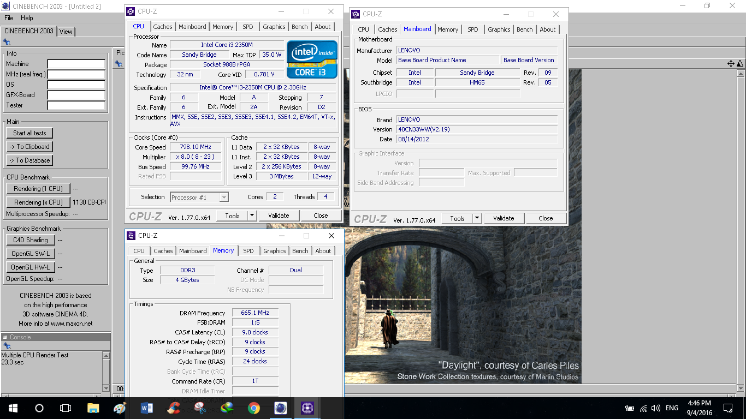
Task: Open Microsoft Word from the taskbar
Action: coord(147,408)
